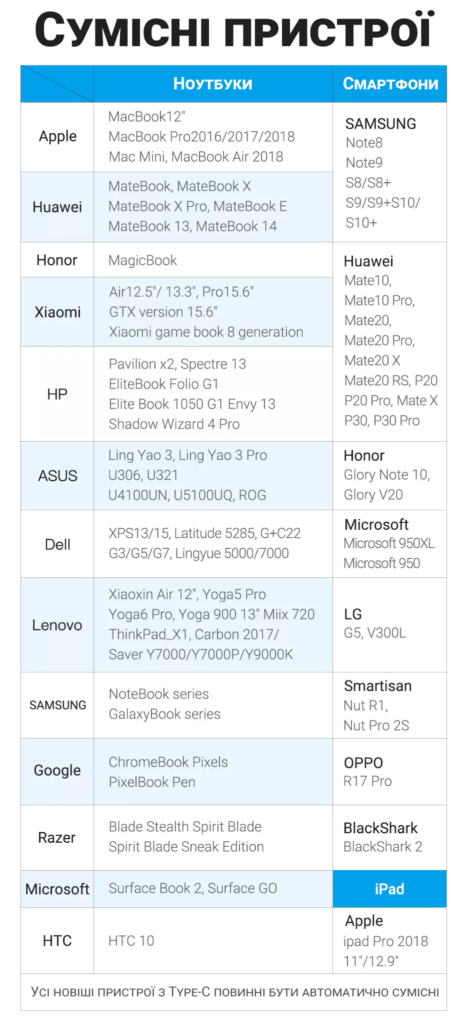The height and width of the screenshot is (1019, 465).
Task: Select the ASUS brand cell
Action: [57, 476]
